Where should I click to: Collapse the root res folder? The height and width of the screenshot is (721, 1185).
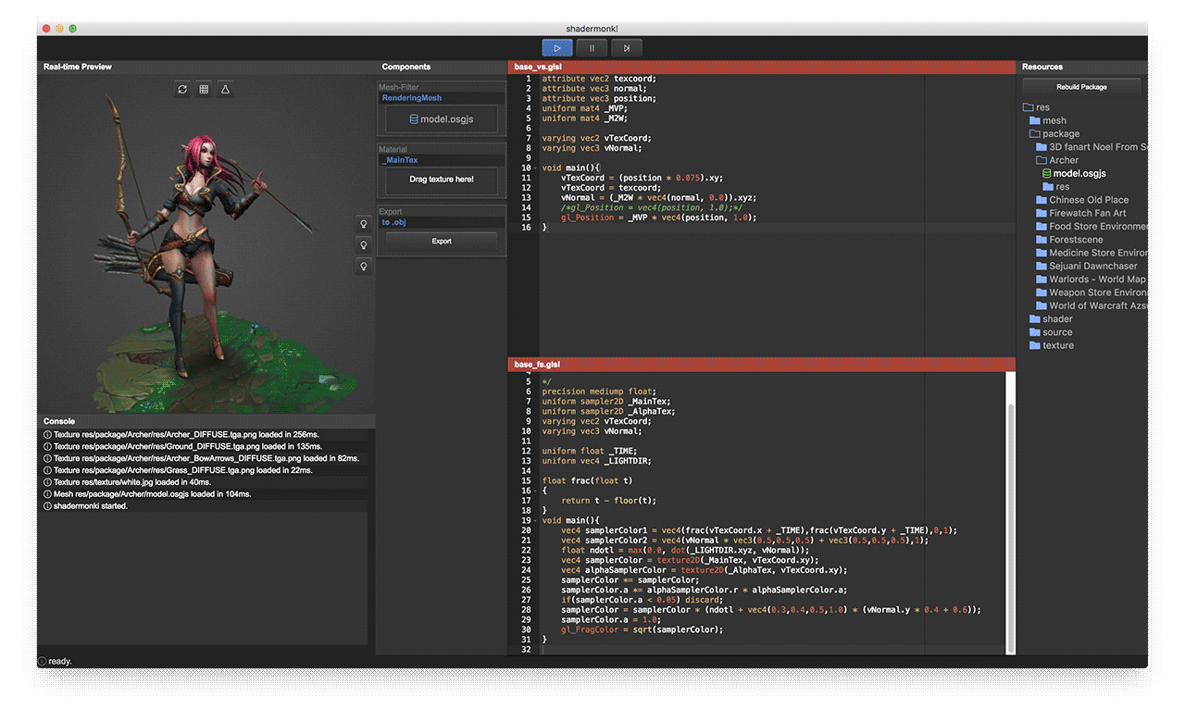[x=1036, y=107]
